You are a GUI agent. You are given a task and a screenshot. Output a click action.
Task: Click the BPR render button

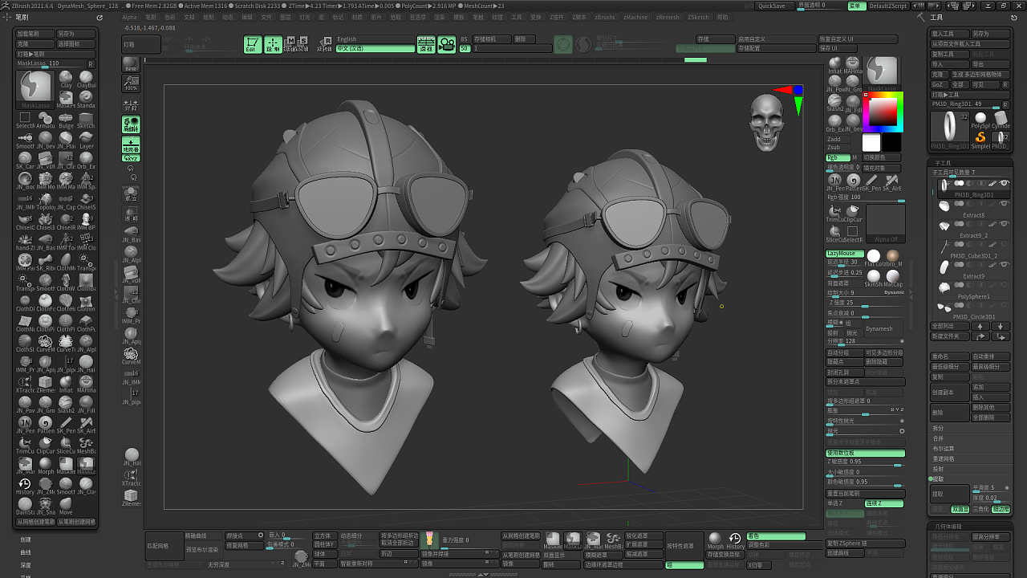coord(131,63)
